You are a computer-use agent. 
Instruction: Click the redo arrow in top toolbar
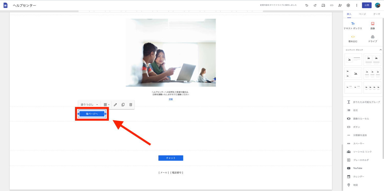point(315,5)
